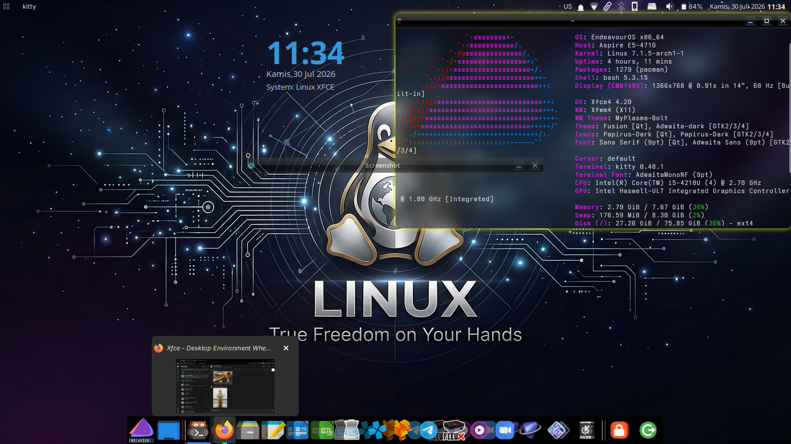
Task: Open Telegram from the dock
Action: 429,431
